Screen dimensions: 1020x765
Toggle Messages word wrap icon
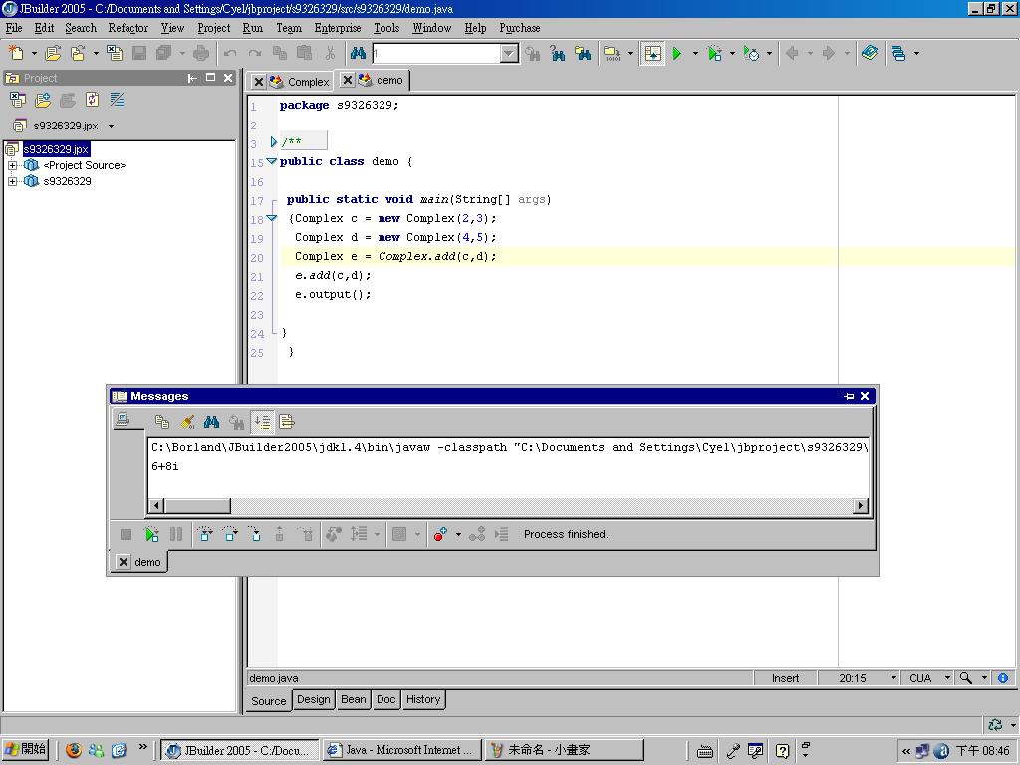click(x=287, y=422)
